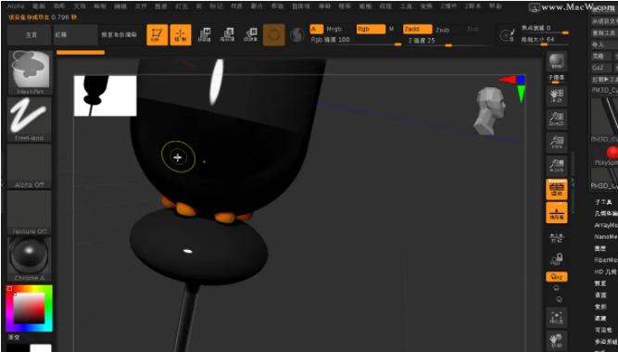
Task: Click the 主页 home button
Action: 30,34
